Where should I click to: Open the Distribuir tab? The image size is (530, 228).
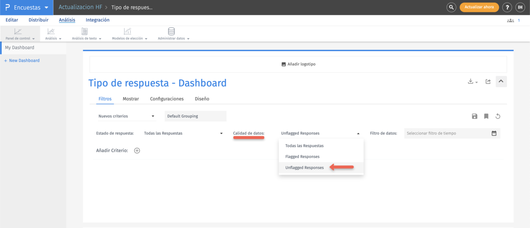click(38, 20)
